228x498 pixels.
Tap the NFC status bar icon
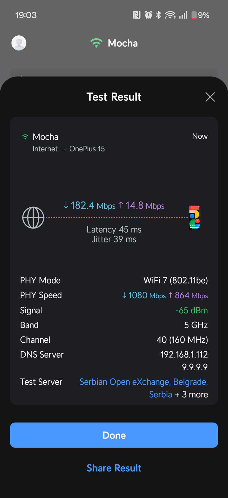click(x=137, y=15)
